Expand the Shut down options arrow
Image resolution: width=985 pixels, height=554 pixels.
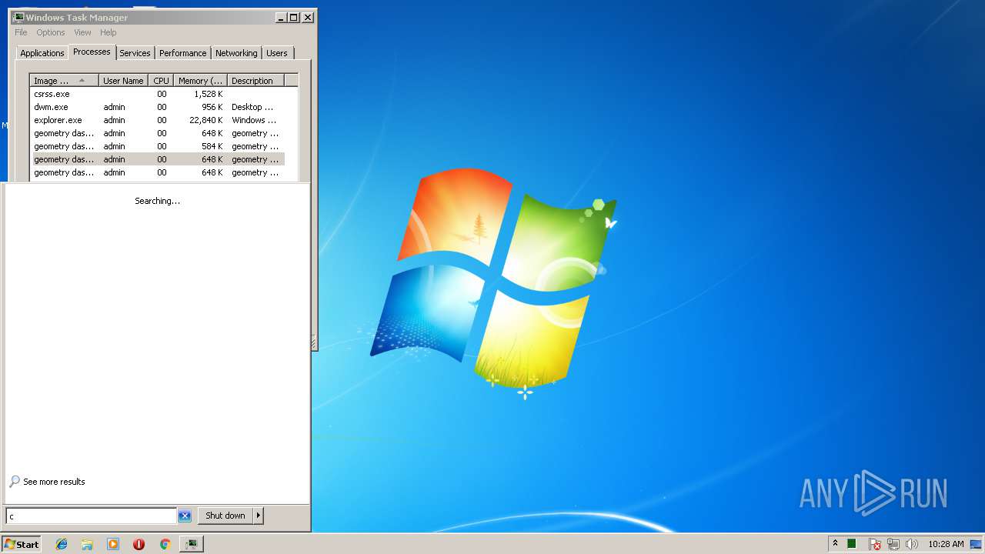click(x=259, y=516)
